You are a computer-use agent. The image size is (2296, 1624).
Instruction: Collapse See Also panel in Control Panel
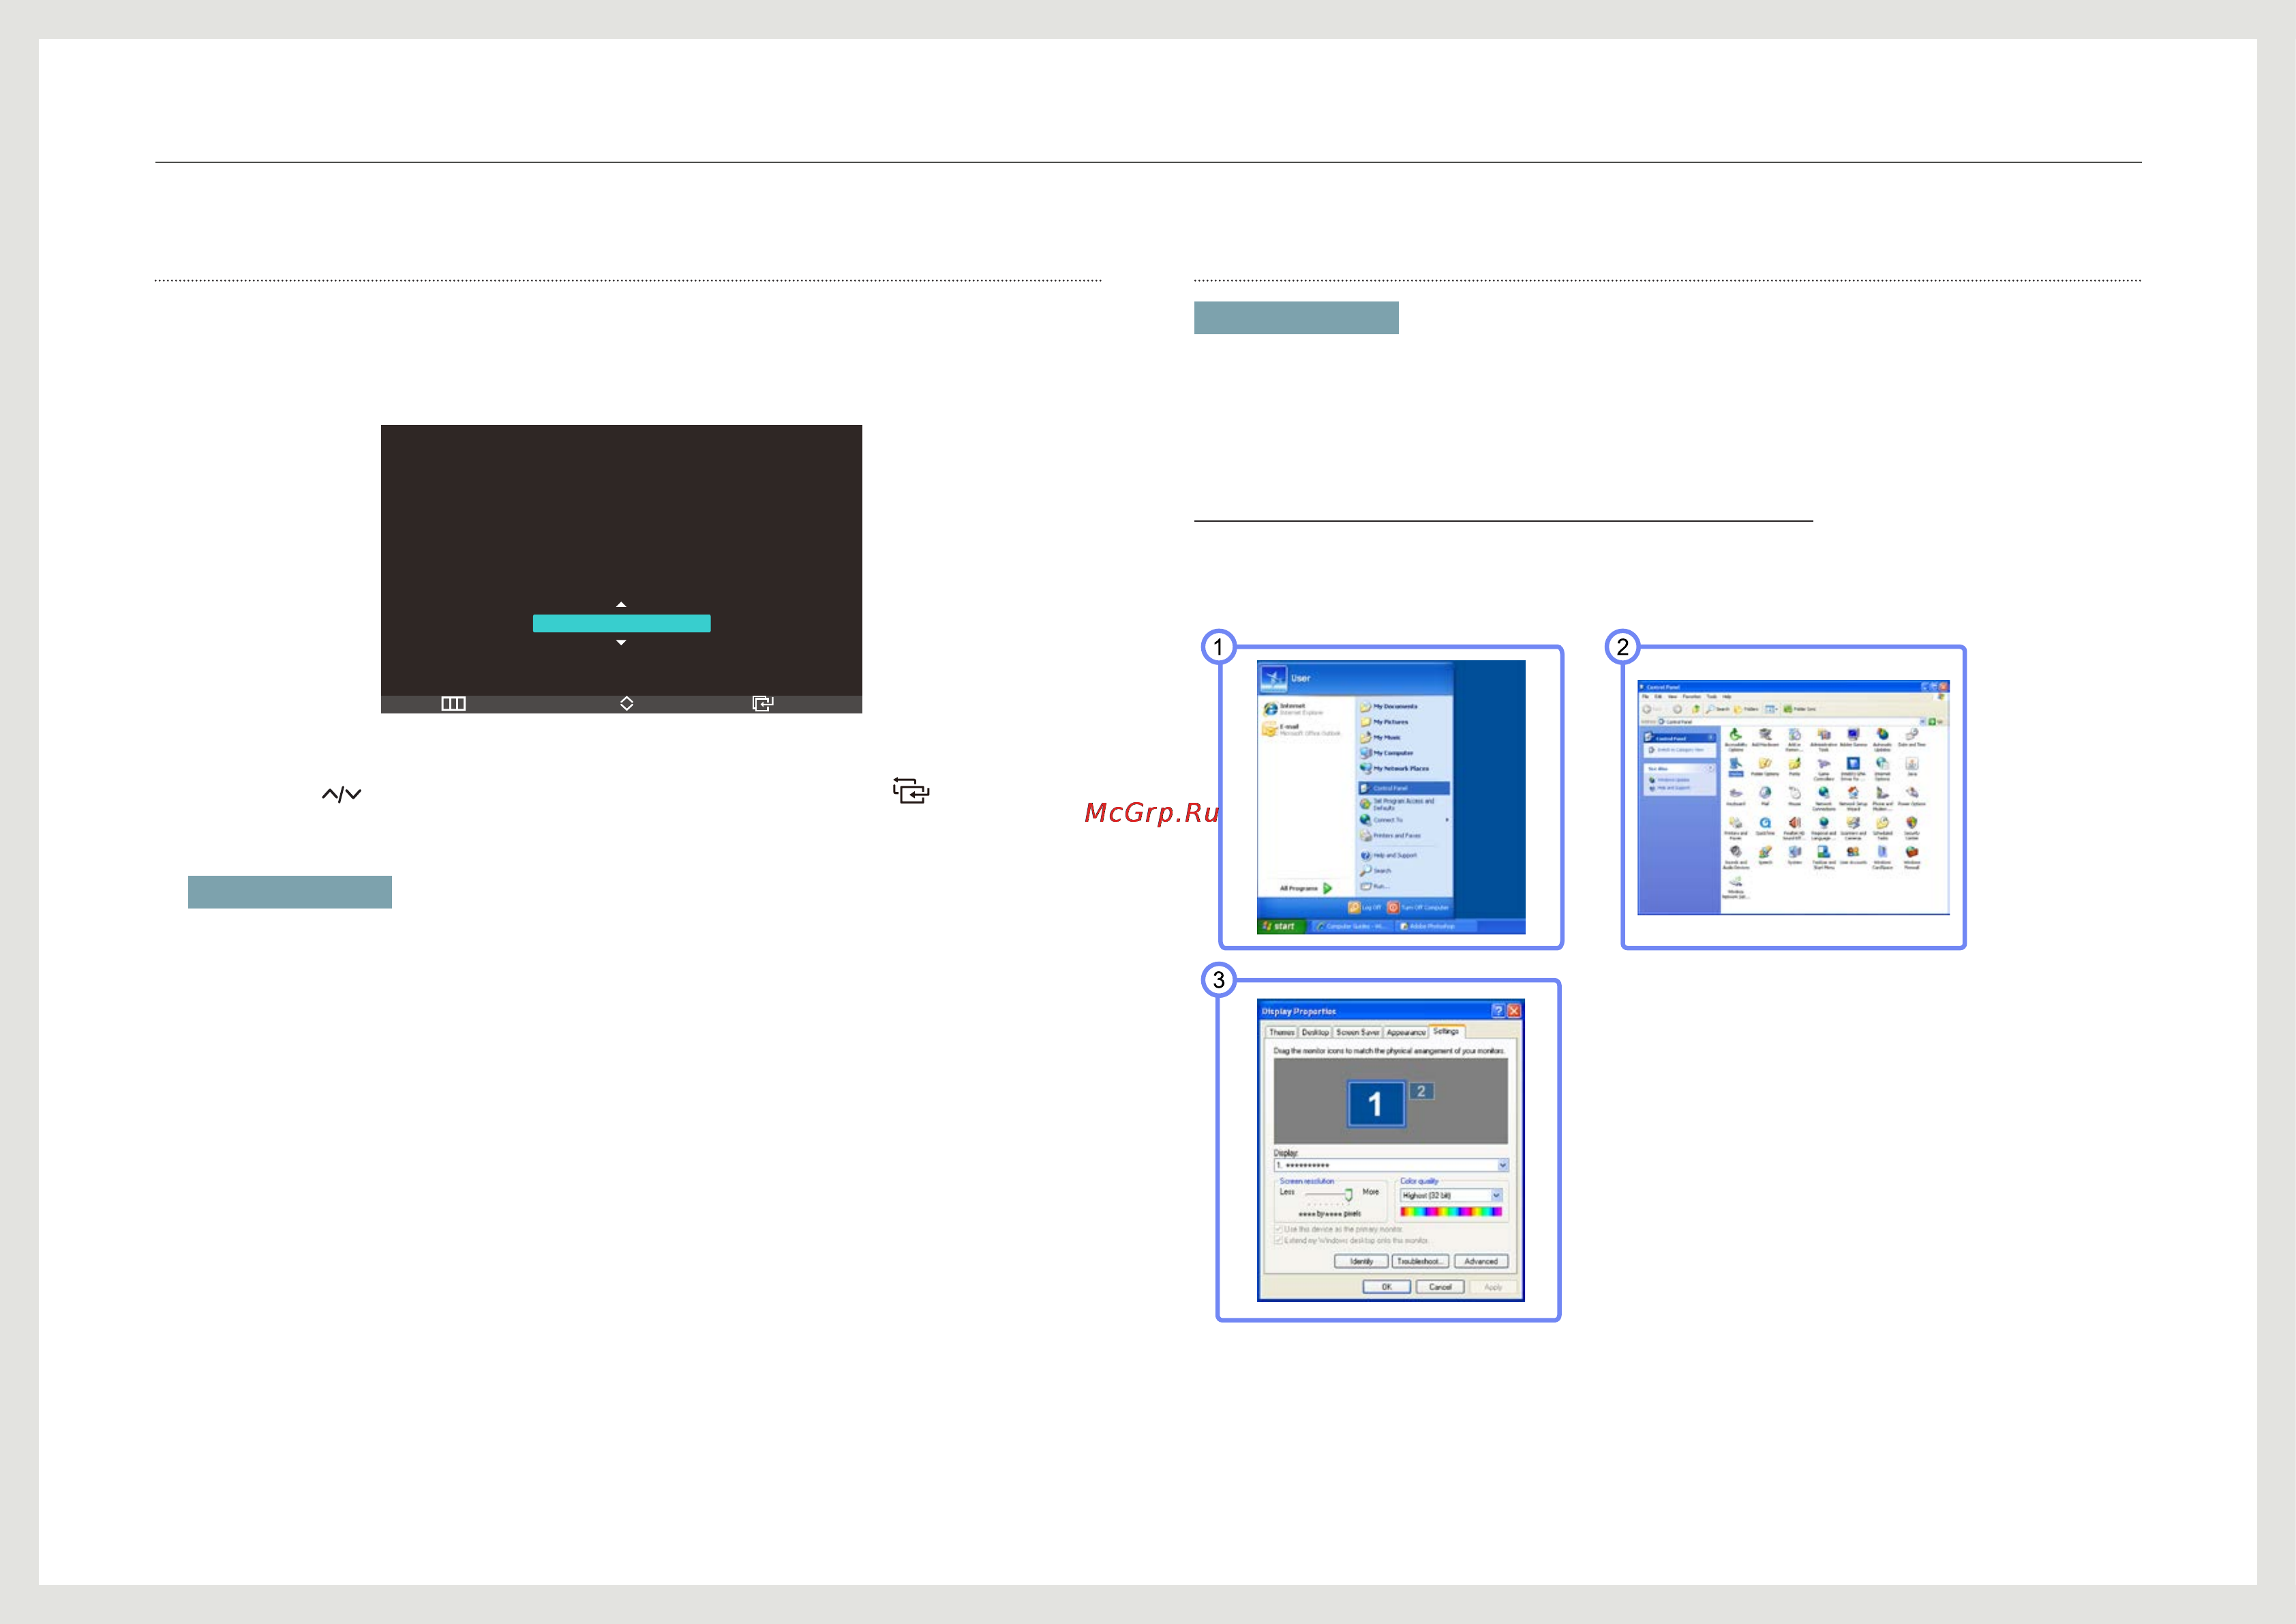(x=1710, y=769)
